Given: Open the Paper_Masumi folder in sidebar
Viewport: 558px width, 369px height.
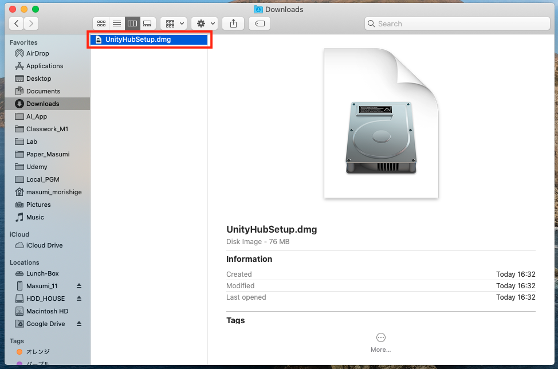Looking at the screenshot, I should coord(48,154).
